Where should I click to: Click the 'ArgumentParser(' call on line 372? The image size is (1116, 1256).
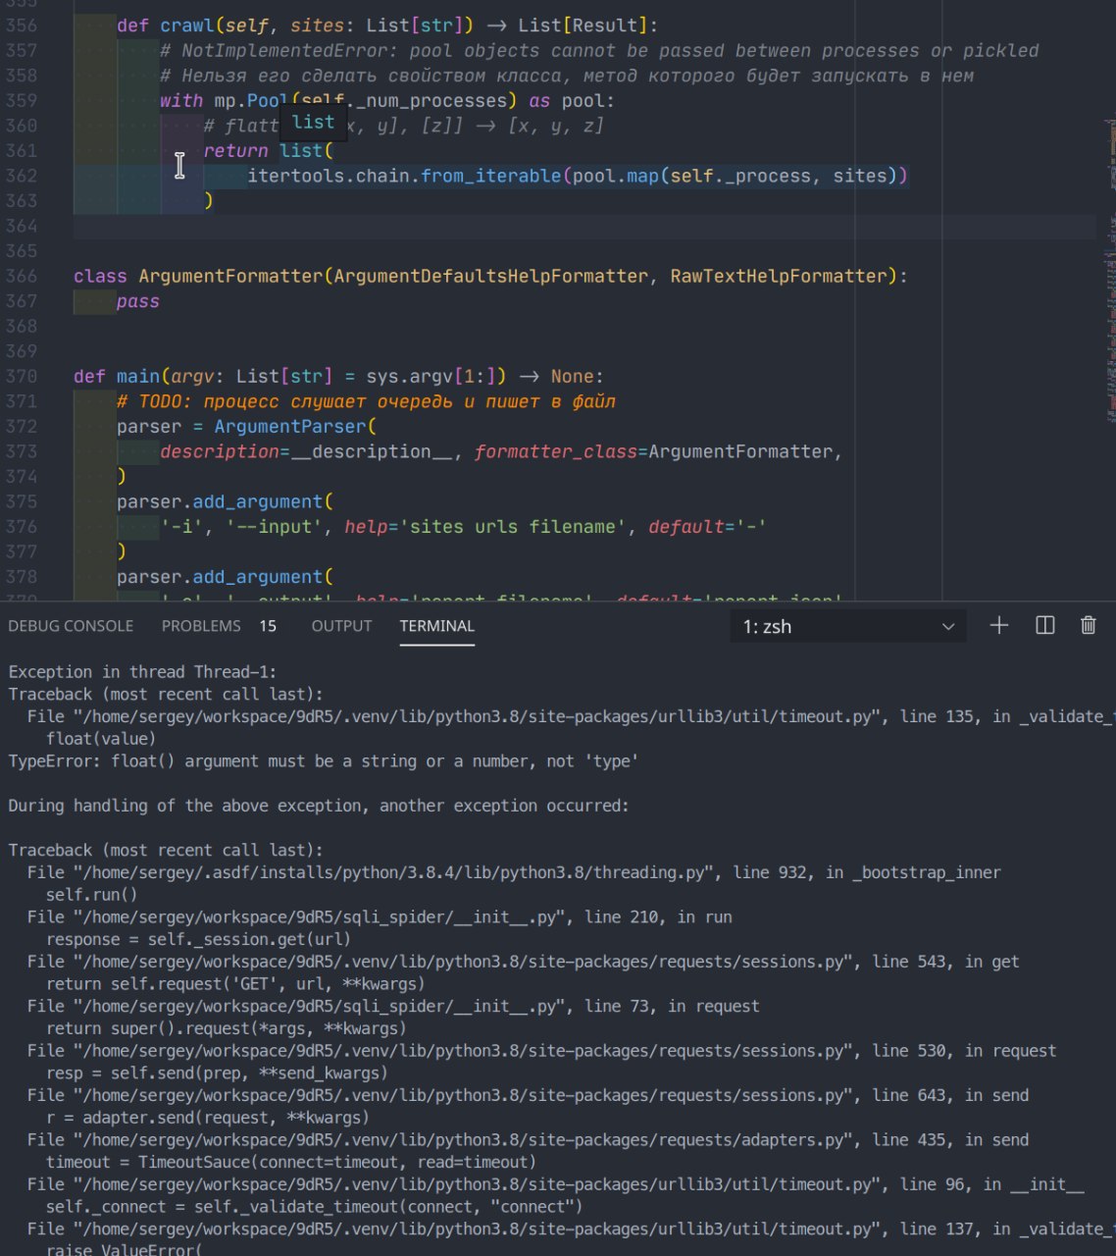[296, 426]
